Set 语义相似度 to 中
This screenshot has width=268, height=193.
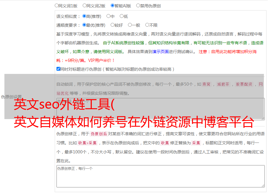pyautogui.click(x=108, y=16)
